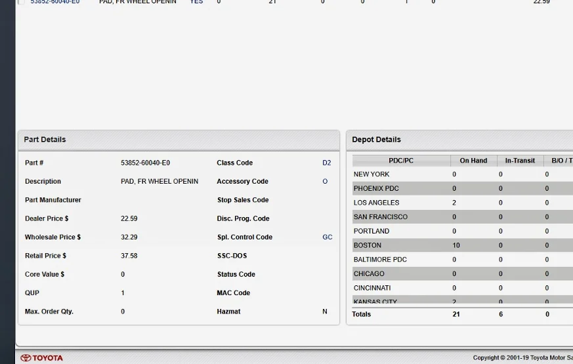The width and height of the screenshot is (573, 364).
Task: Click the part number value 53852-60040-E0 in Part Details
Action: pyautogui.click(x=145, y=163)
